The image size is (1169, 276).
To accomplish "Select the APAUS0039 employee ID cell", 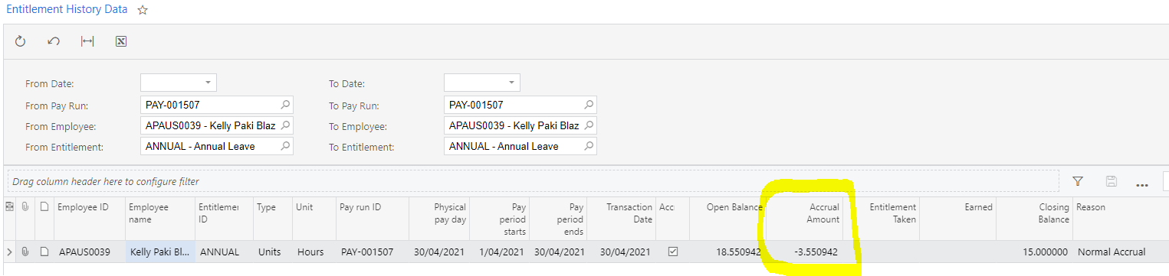I will [90, 252].
